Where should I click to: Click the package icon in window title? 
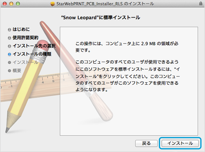[53, 4]
